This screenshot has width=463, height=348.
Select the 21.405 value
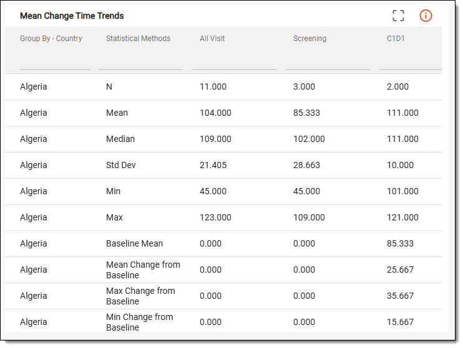213,165
